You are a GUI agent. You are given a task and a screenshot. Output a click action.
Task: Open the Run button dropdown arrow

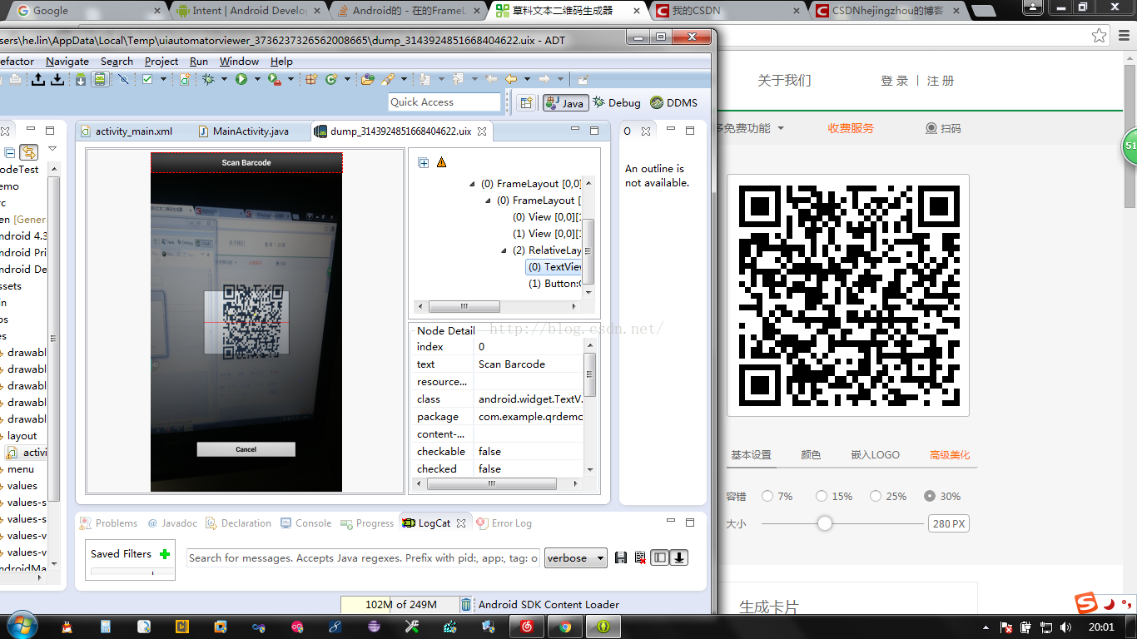257,79
